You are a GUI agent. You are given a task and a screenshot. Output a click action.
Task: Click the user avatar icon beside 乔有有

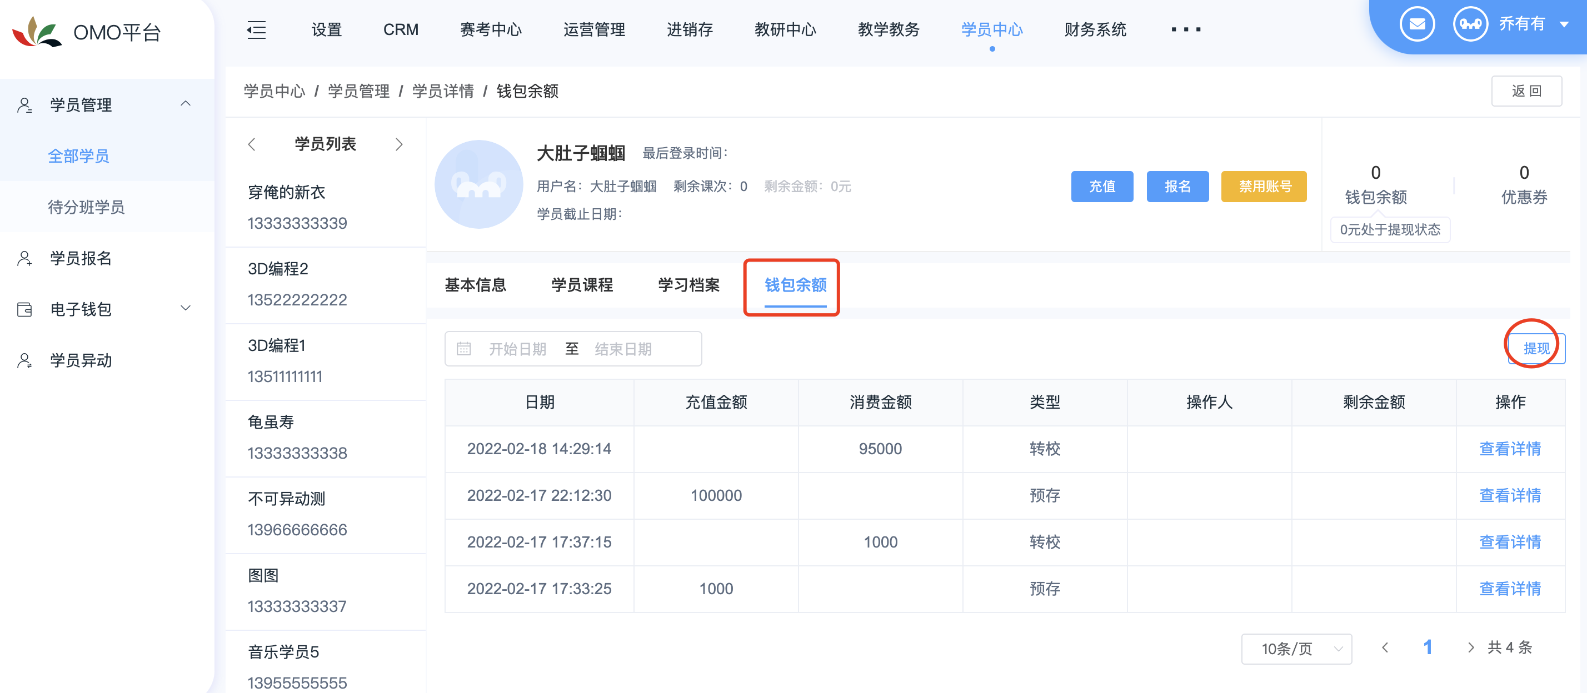coord(1470,24)
